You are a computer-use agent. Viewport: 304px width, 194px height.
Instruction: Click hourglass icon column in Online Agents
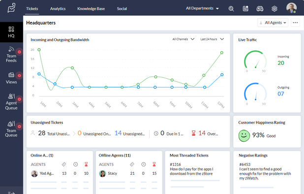point(86,164)
